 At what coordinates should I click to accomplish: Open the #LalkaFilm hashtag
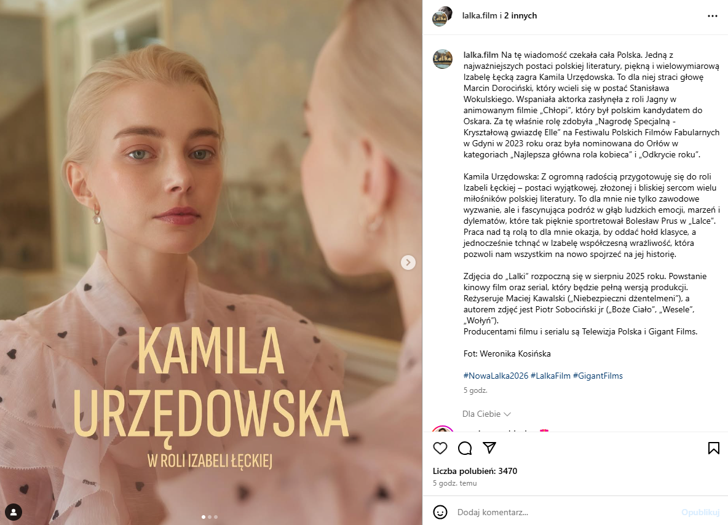550,376
